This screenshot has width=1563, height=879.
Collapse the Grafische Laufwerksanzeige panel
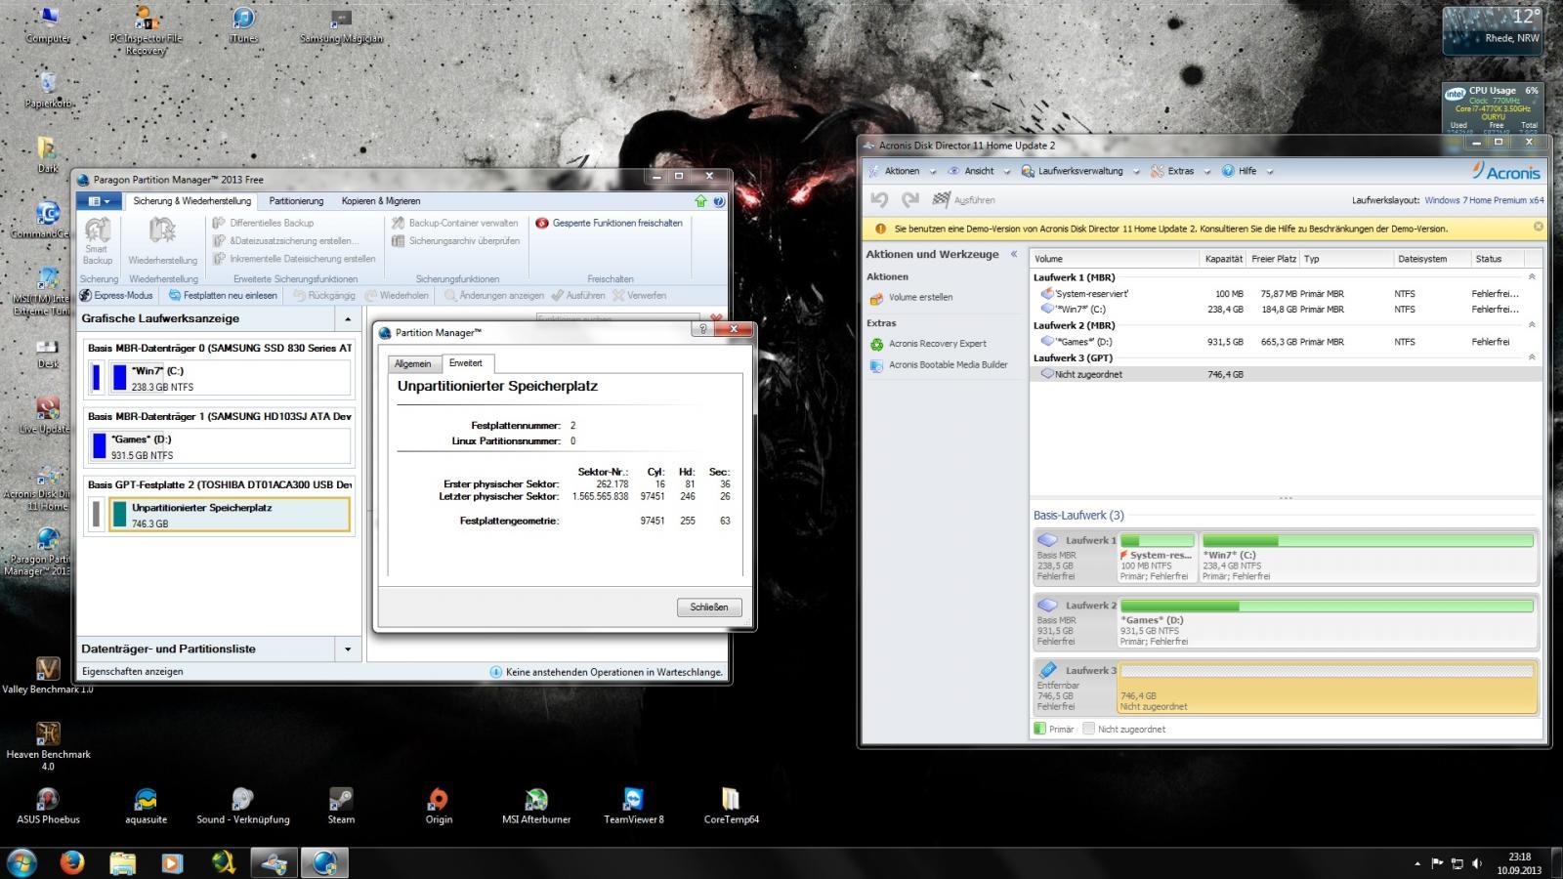[348, 319]
